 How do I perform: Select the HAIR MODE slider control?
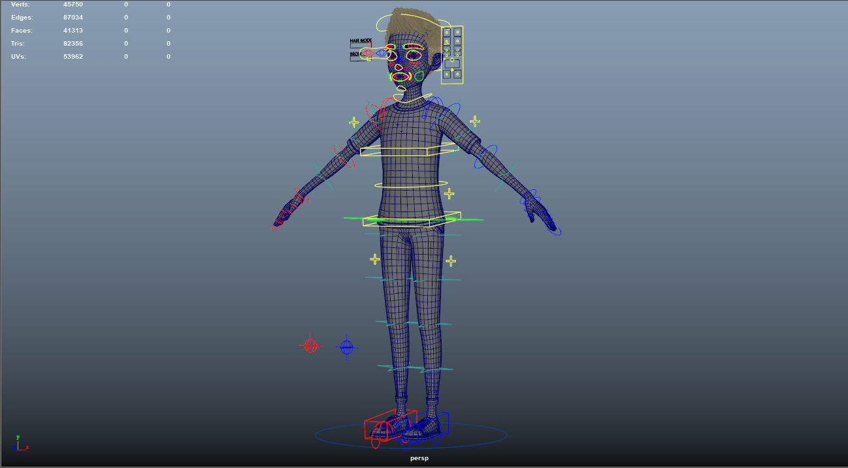pos(361,45)
